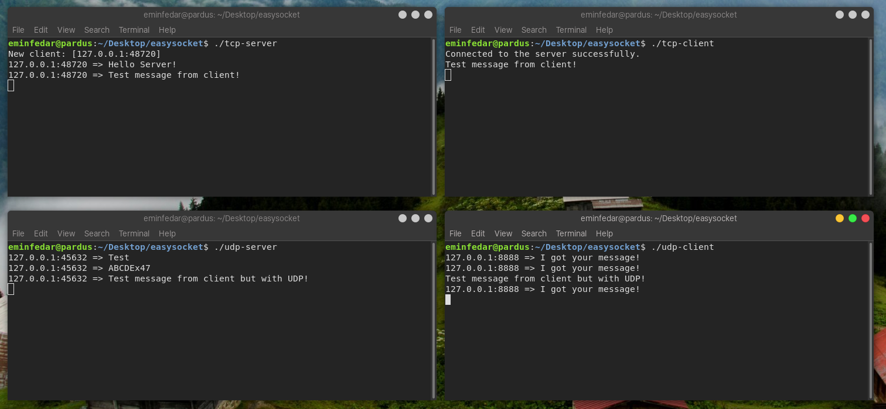886x409 pixels.
Task: Close the udp-client terminal with red button
Action: tap(865, 218)
